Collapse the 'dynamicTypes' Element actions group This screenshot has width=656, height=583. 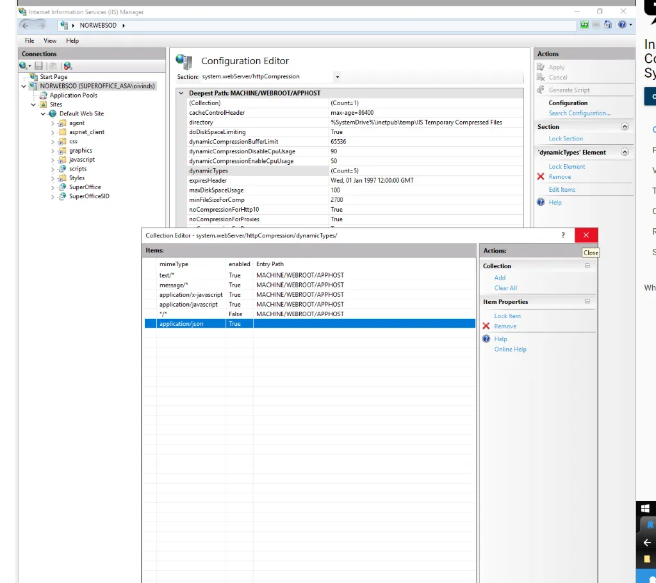click(x=625, y=152)
